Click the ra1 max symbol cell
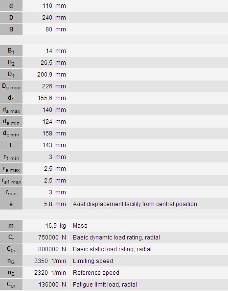This screenshot has height=291, width=228. click(11, 181)
